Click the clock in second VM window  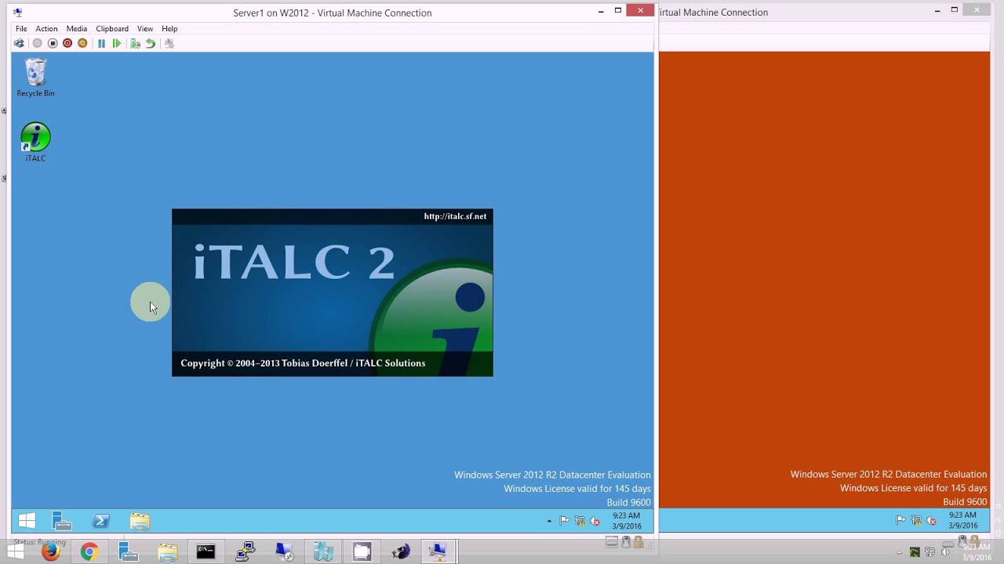point(962,520)
